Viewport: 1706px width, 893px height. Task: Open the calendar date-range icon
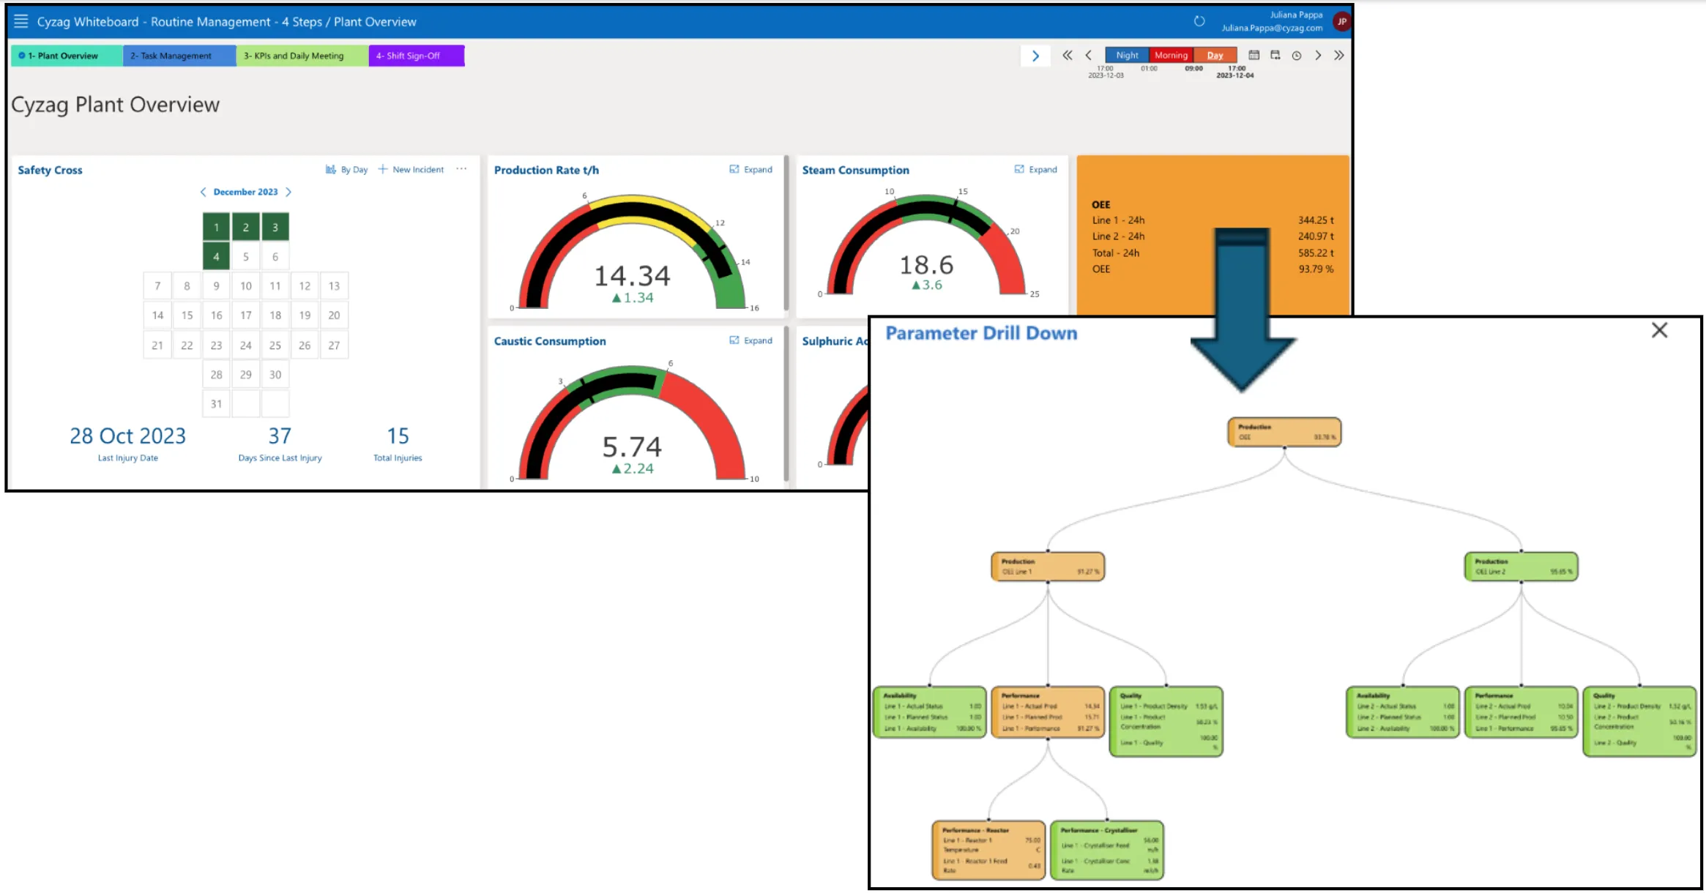pyautogui.click(x=1275, y=55)
